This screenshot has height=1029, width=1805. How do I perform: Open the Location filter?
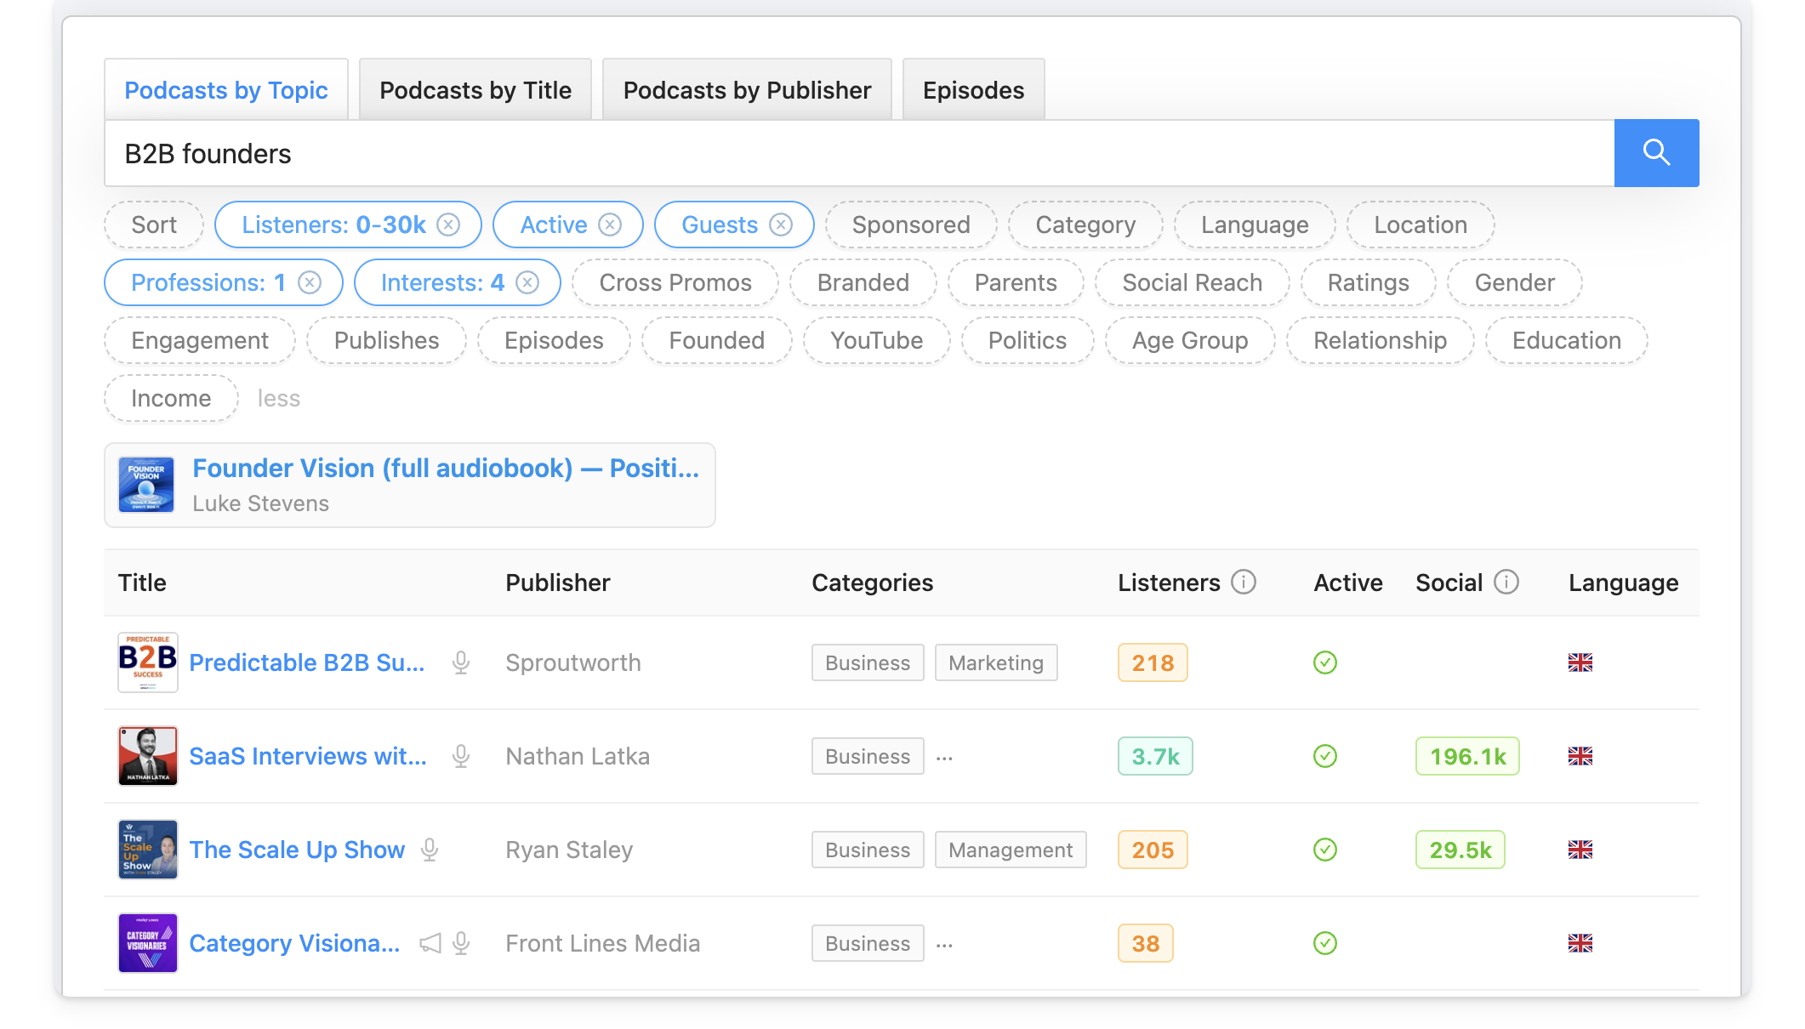(x=1421, y=225)
